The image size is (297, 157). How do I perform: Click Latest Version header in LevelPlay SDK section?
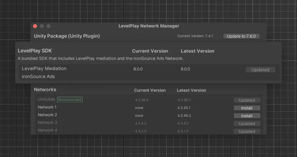(x=197, y=51)
